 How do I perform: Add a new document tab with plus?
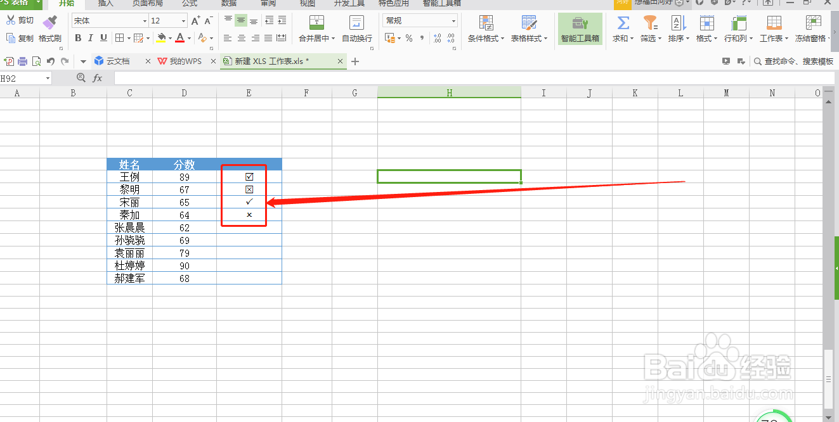pos(355,61)
